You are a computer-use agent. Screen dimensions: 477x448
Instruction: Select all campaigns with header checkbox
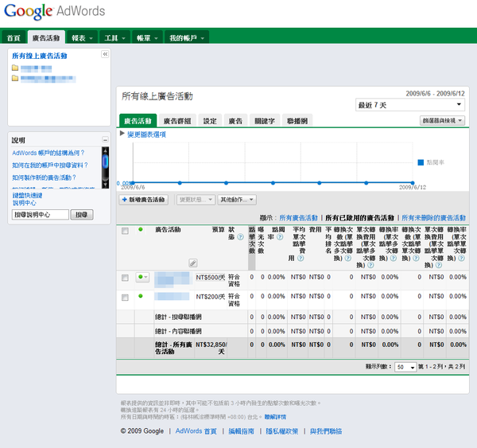point(125,231)
